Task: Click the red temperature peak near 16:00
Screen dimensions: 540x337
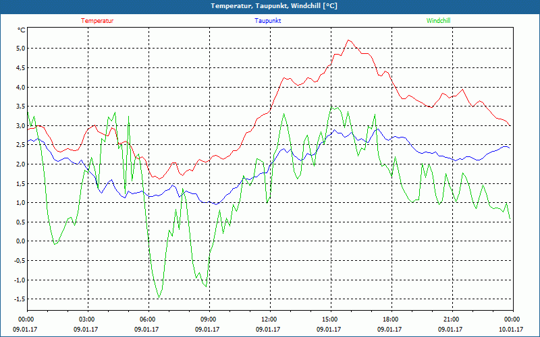Action: (349, 40)
